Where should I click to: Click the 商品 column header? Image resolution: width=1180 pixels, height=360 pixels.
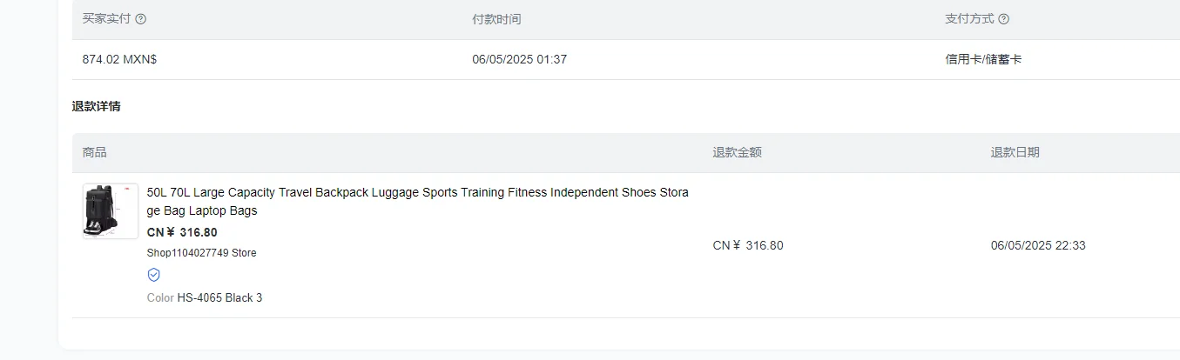pos(94,152)
